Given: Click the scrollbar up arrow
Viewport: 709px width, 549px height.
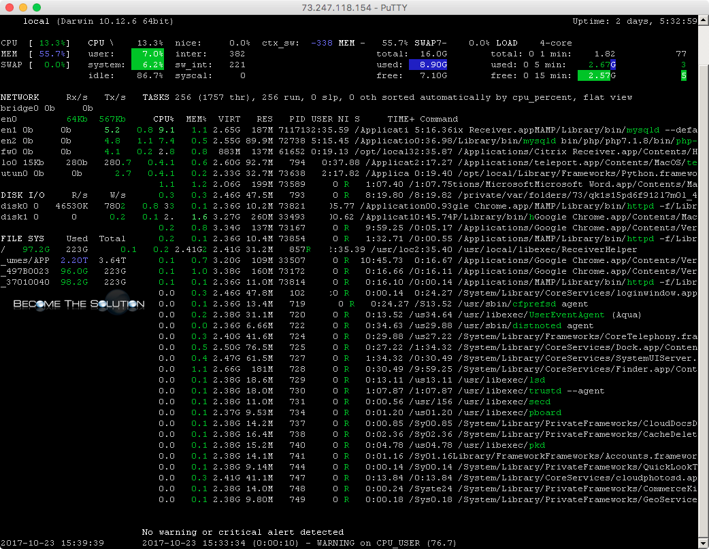Looking at the screenshot, I should click(704, 20).
